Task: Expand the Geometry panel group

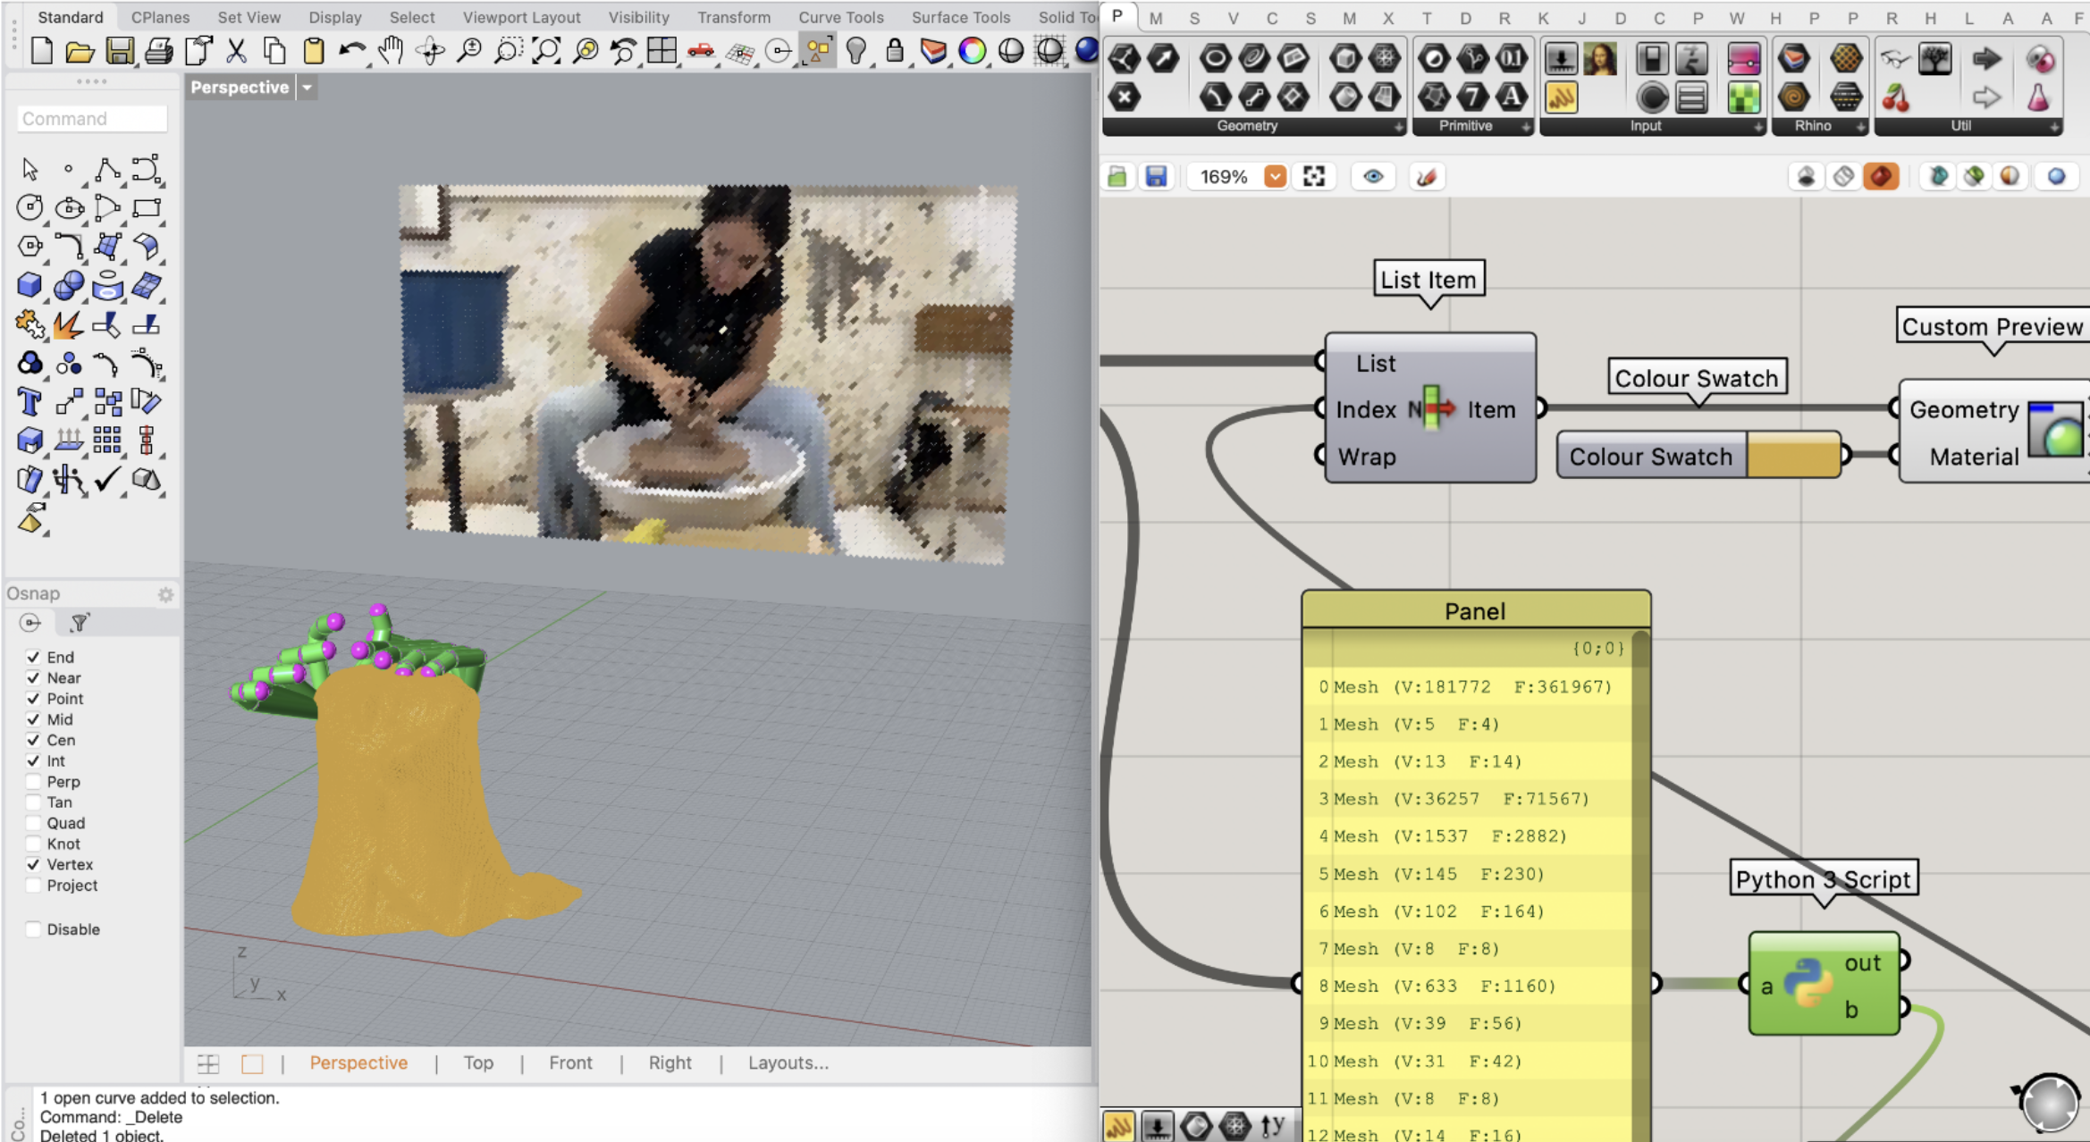Action: click(x=1398, y=127)
